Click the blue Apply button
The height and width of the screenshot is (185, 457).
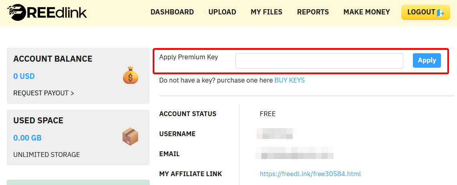(427, 60)
